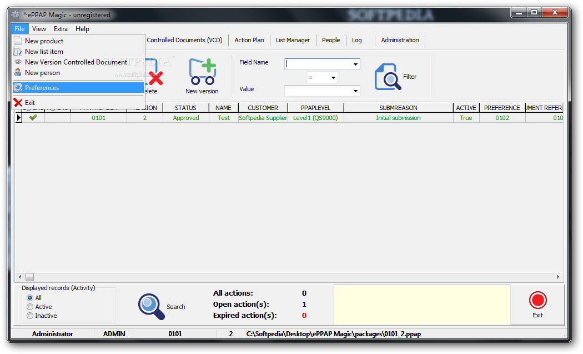Click the green checkmark in row 0101
The width and height of the screenshot is (583, 354).
pyautogui.click(x=33, y=117)
